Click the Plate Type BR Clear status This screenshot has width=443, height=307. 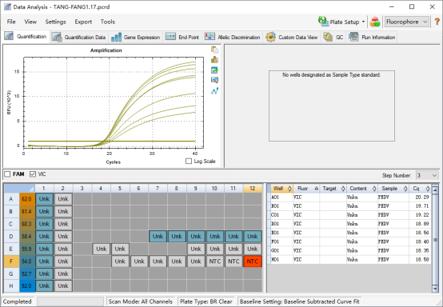pos(206,301)
